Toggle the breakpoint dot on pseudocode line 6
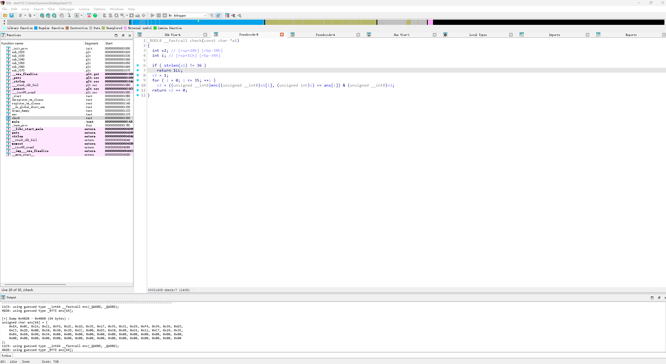 138,65
